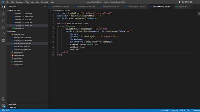The image size is (200, 112).
Task: Click the Accounts icon
Action: (x=3, y=99)
